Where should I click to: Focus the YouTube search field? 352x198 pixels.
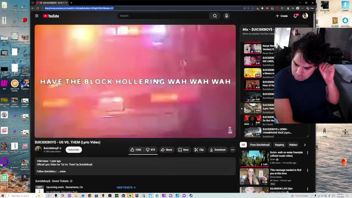pos(164,16)
